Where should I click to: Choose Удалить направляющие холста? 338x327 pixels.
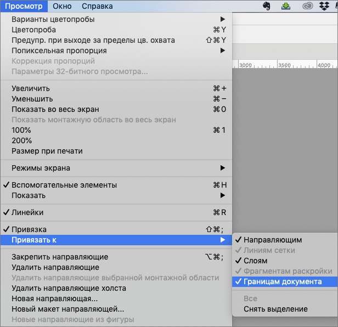click(x=116, y=288)
